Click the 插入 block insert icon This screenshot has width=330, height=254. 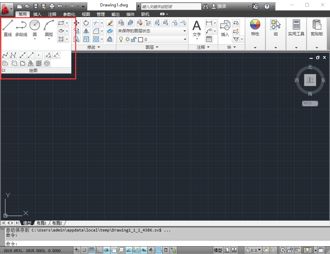225,29
